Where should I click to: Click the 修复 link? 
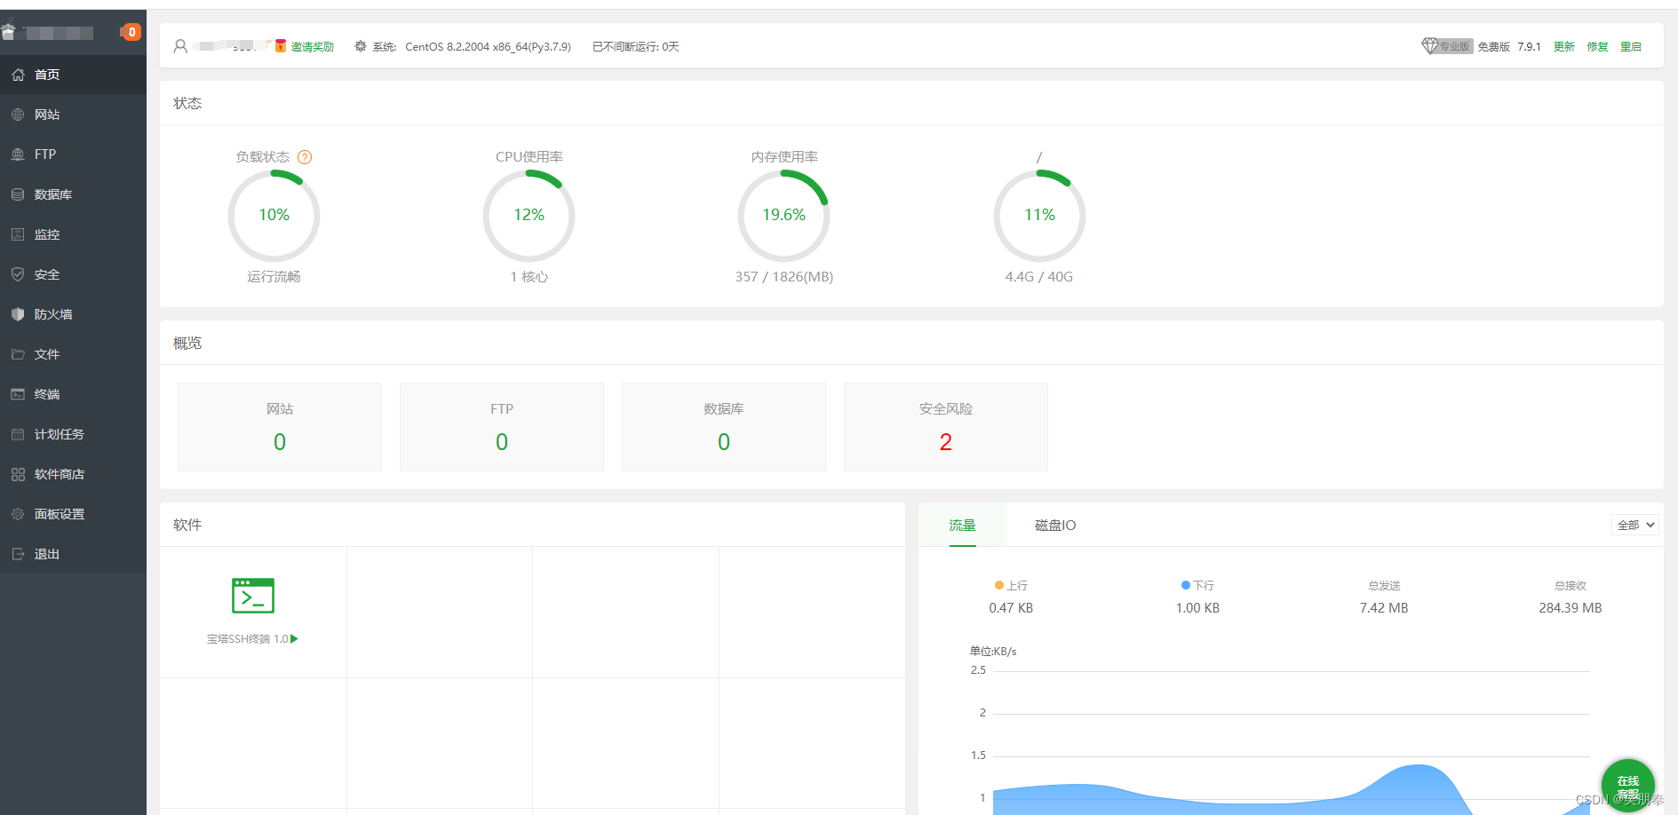point(1597,47)
